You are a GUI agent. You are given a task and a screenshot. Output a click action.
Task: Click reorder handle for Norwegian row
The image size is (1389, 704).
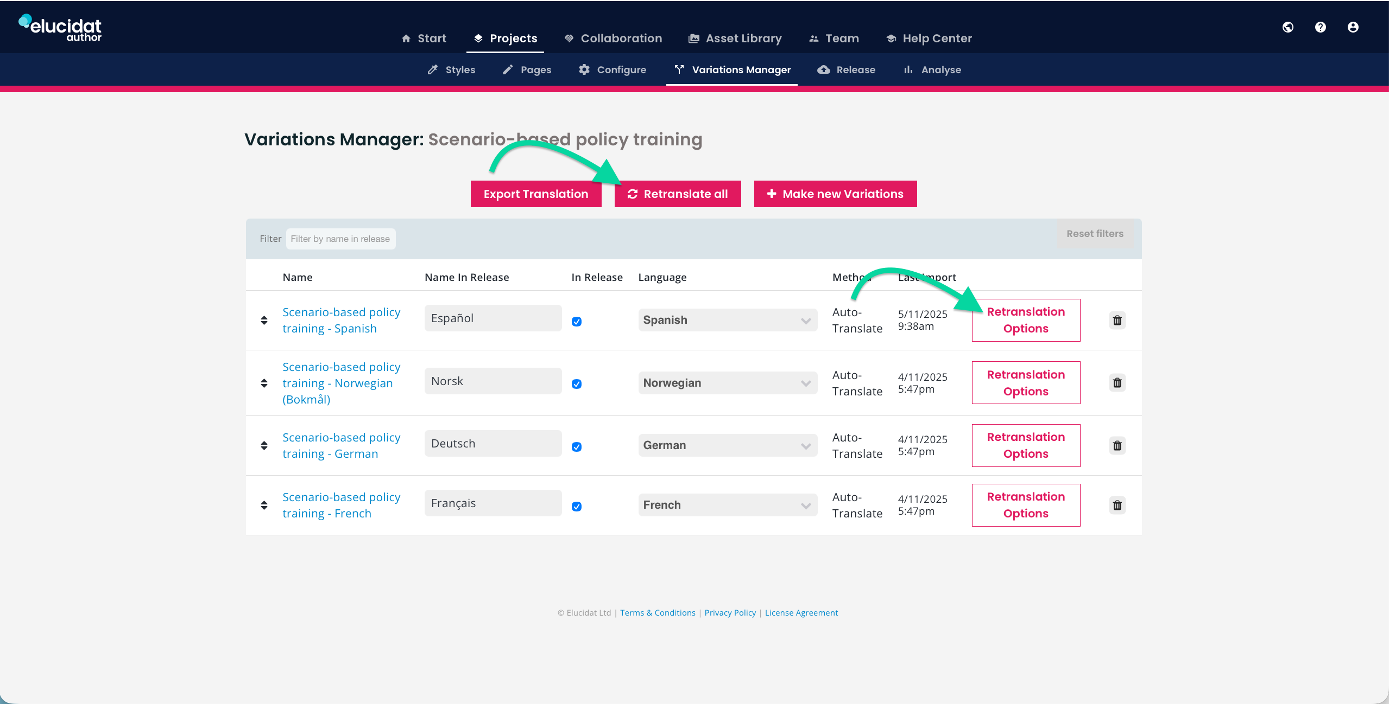[264, 383]
